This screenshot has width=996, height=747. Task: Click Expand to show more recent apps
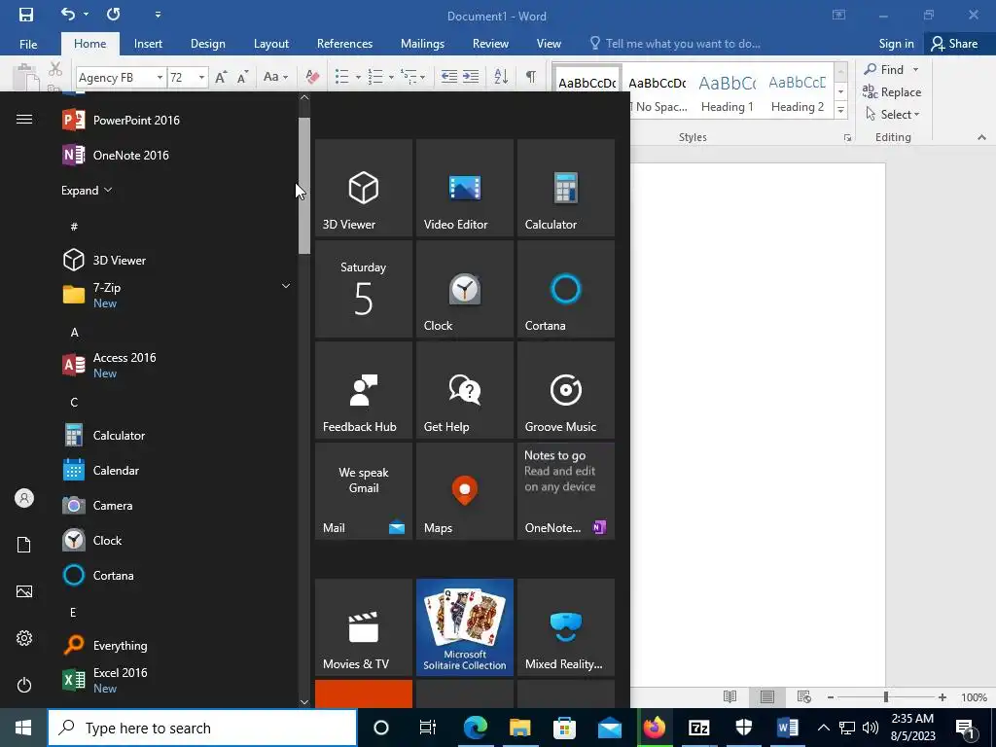pyautogui.click(x=87, y=190)
